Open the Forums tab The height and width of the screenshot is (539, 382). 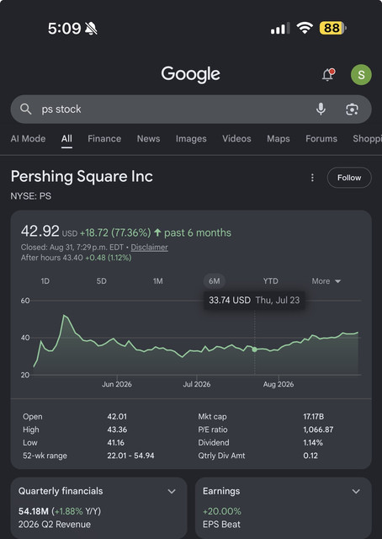[x=321, y=139]
